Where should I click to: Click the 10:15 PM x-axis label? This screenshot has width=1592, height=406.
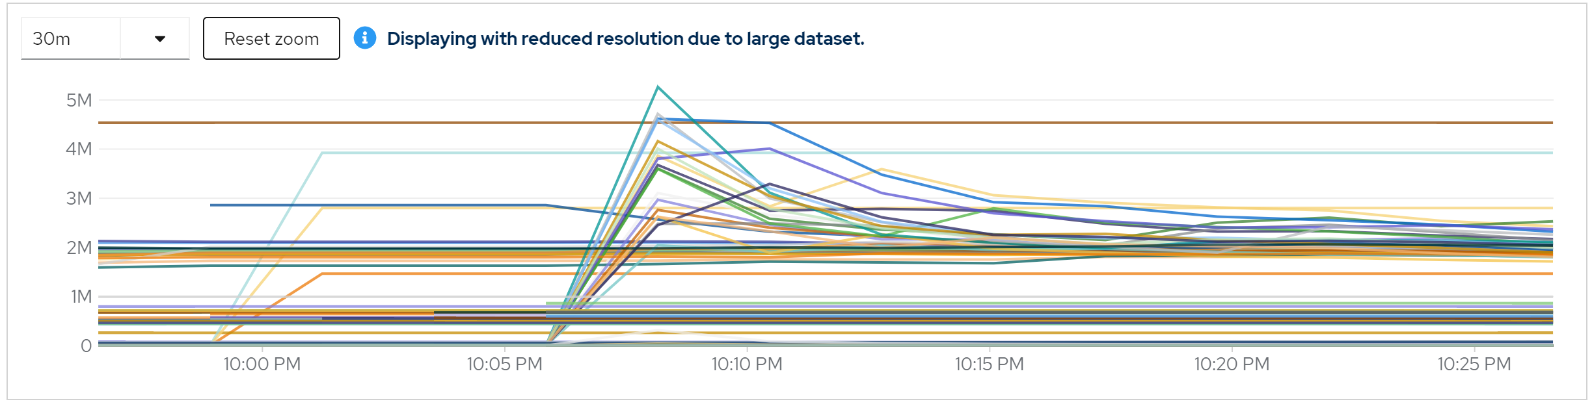(x=989, y=364)
